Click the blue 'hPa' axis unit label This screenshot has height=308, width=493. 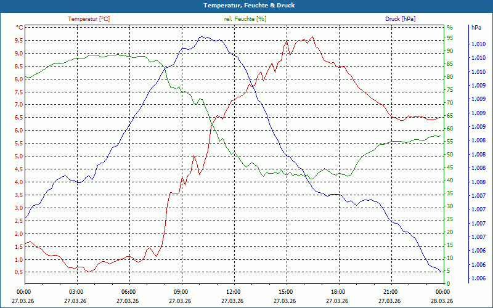pyautogui.click(x=476, y=28)
